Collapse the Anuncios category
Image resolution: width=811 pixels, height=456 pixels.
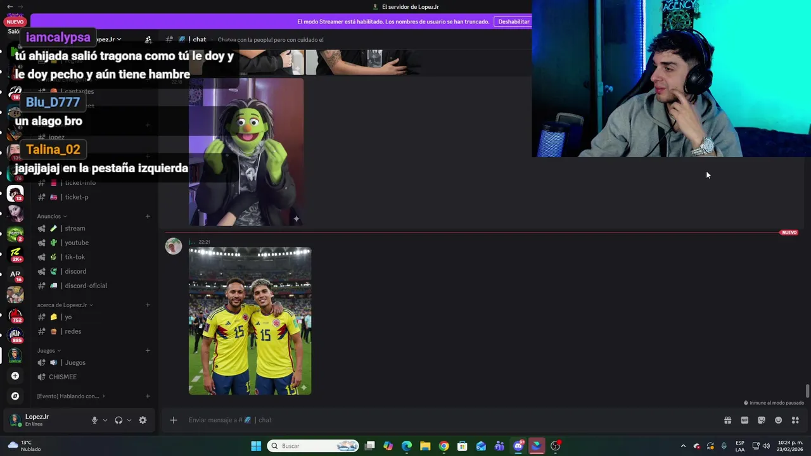[x=51, y=217]
